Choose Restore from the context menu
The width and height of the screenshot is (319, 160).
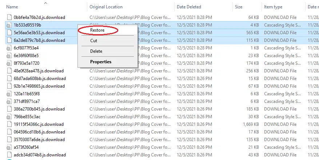click(97, 31)
